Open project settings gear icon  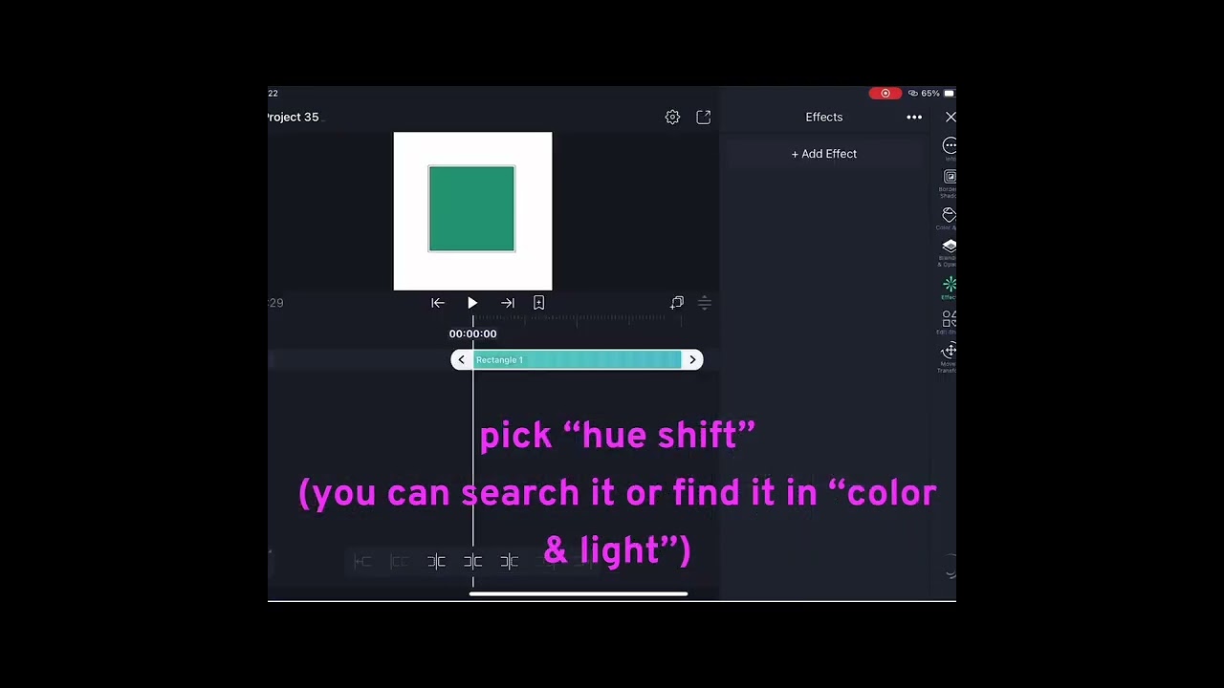(x=672, y=117)
